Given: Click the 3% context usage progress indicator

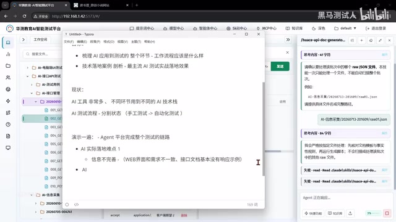Looking at the screenshot, I should tap(373, 213).
